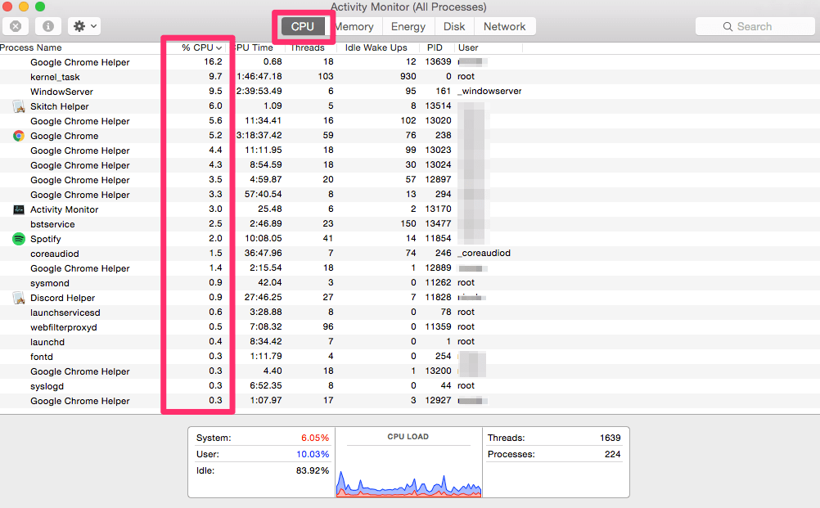Click the System 6.05% statistic

(263, 438)
